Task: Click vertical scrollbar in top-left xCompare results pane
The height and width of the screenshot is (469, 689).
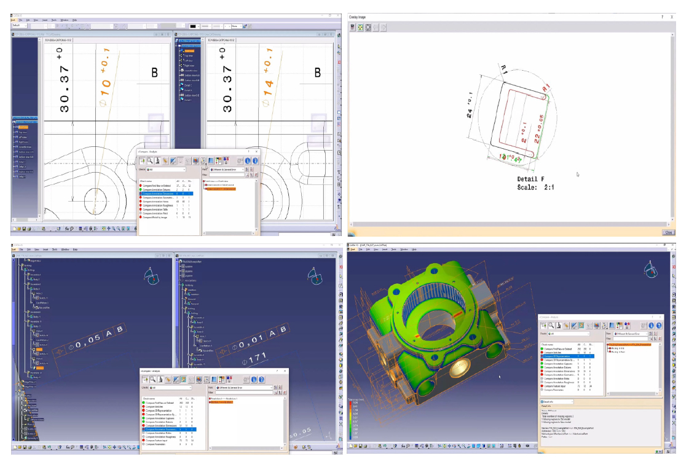Action: (256, 205)
